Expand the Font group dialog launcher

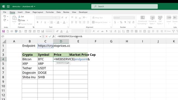tap(68, 27)
